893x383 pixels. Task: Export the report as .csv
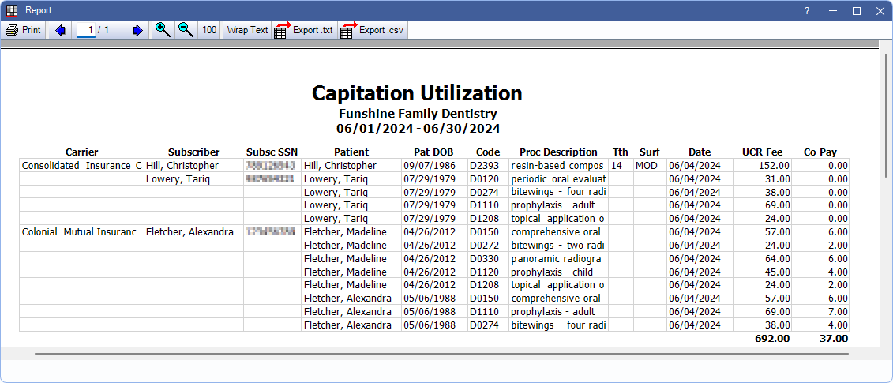pyautogui.click(x=371, y=30)
